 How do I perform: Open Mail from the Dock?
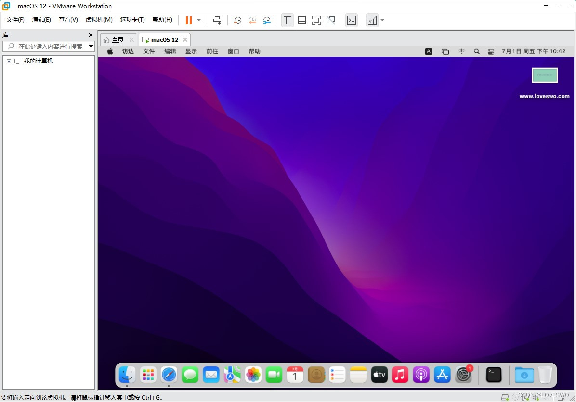[211, 375]
